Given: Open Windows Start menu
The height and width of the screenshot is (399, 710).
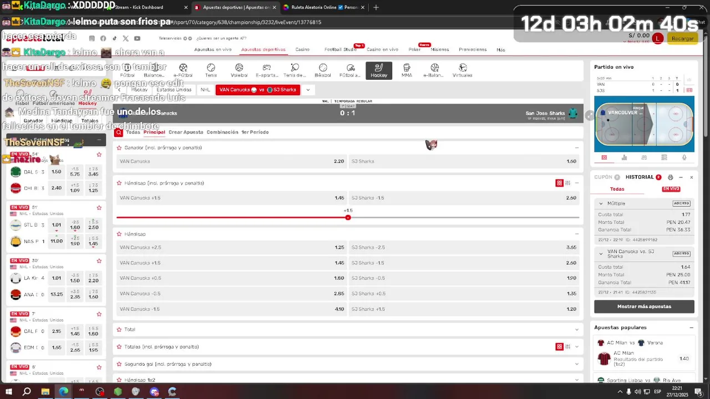Looking at the screenshot, I should (x=9, y=392).
